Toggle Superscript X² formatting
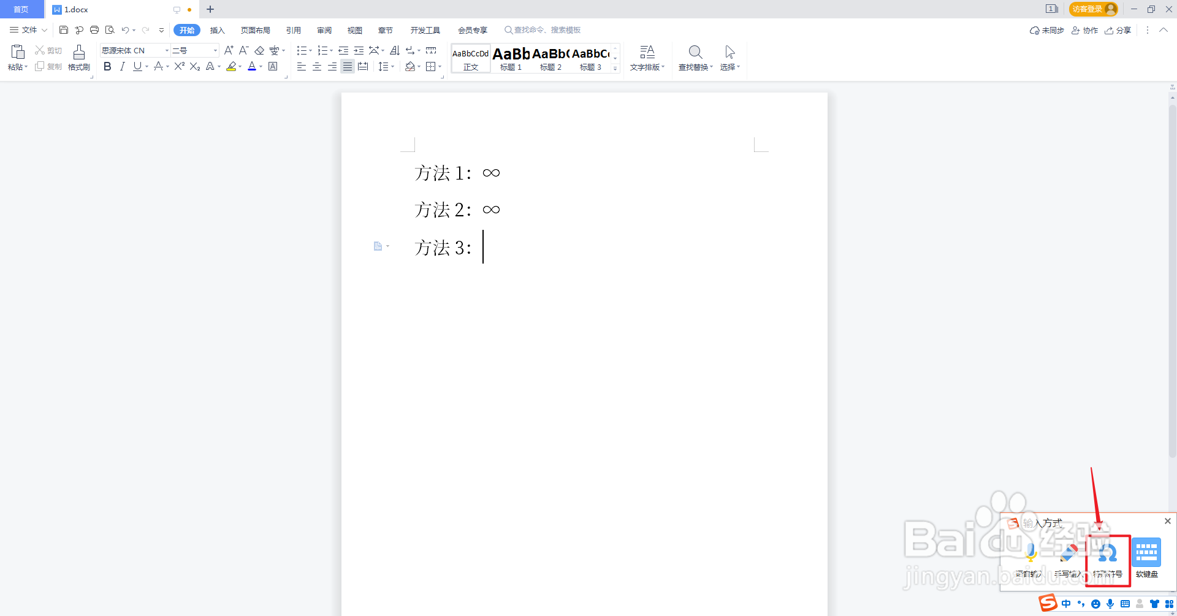1177x616 pixels. pos(179,66)
